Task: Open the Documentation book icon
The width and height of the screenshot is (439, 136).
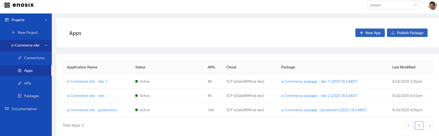Action: (7, 109)
